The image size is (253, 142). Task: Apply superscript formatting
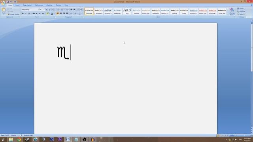click(x=40, y=13)
